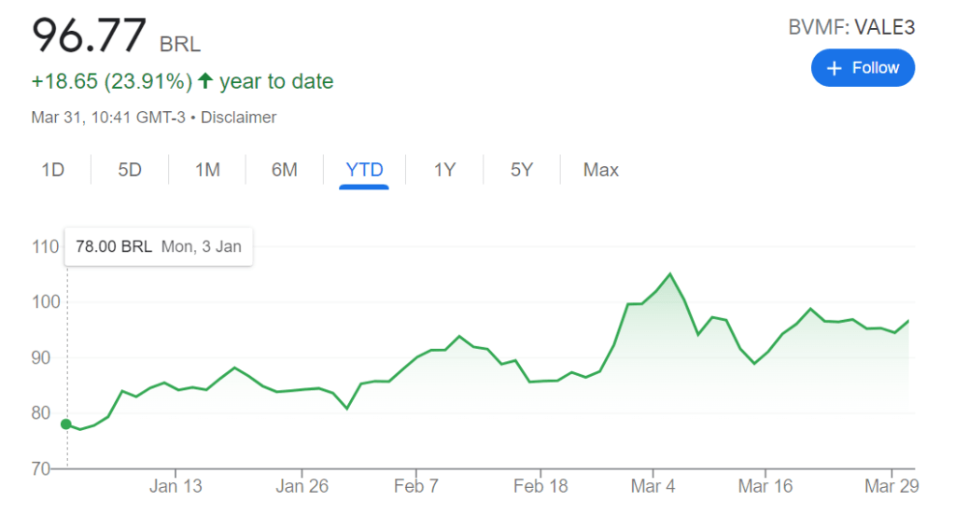Show the 1Y chart range

tap(444, 170)
